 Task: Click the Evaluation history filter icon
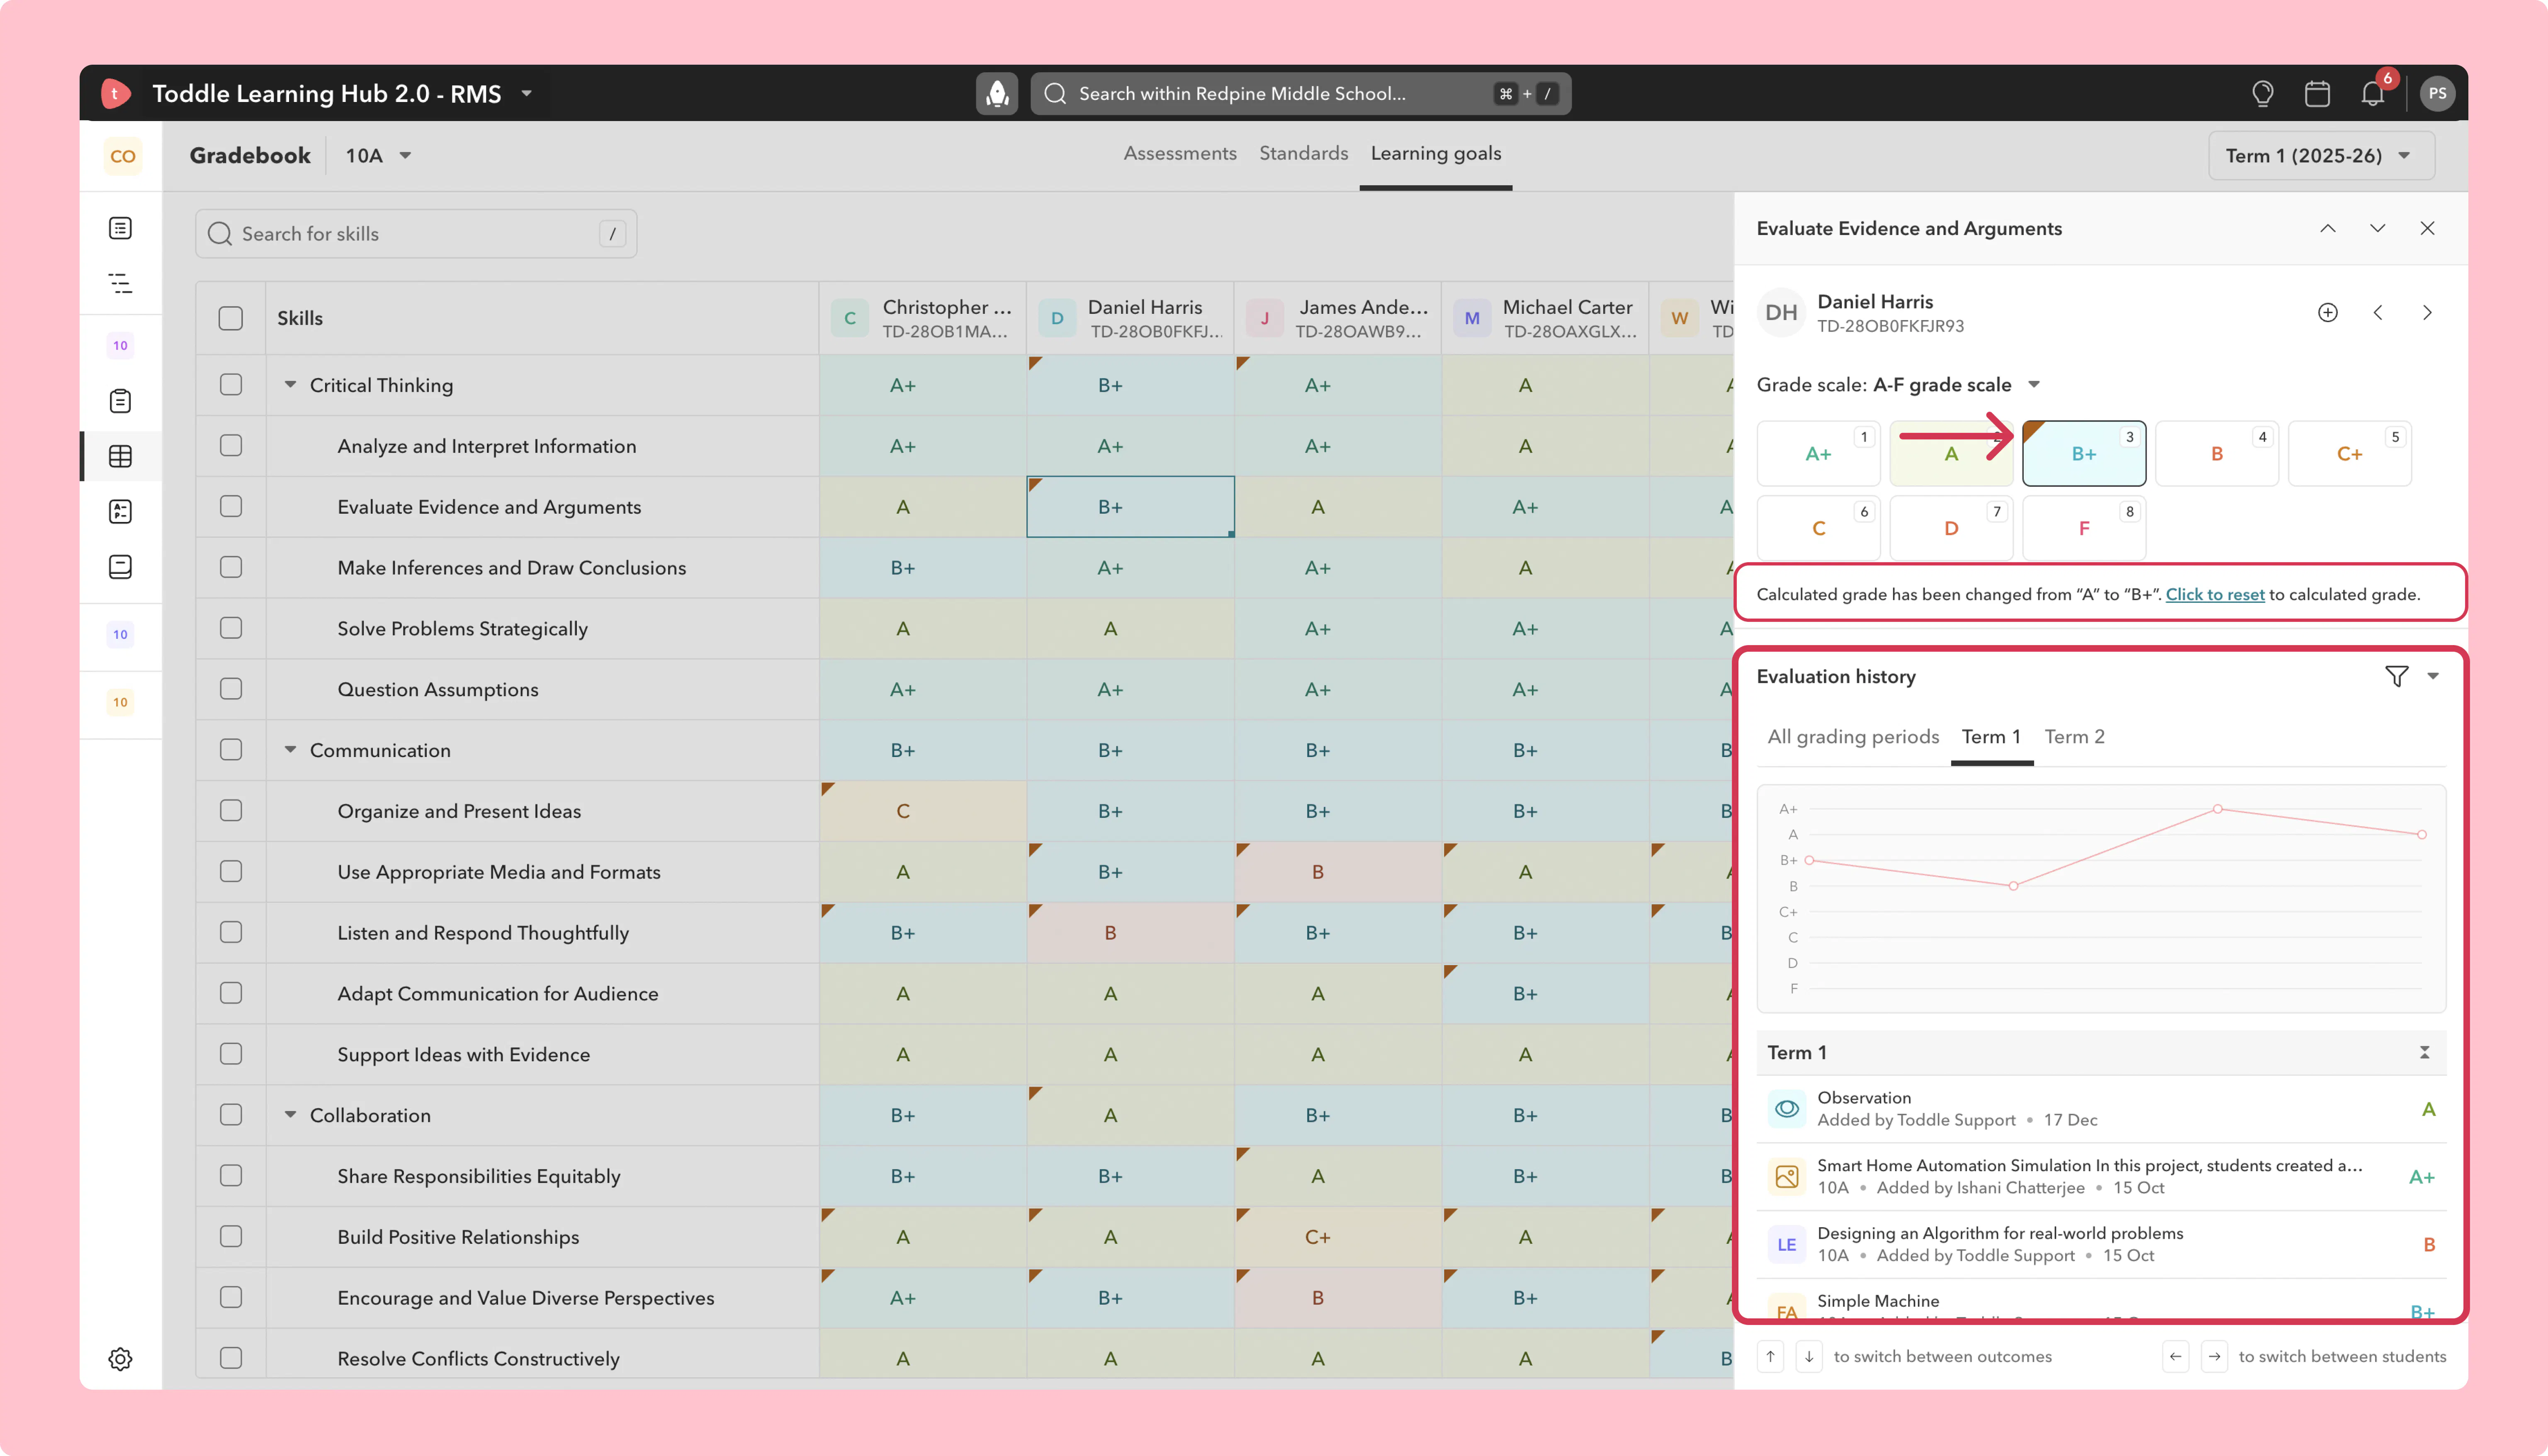pos(2396,676)
